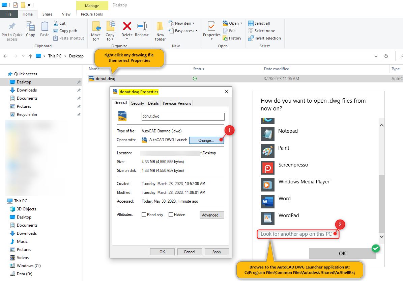This screenshot has width=403, height=281.
Task: Tick the Read-only attribute checkbox
Action: coord(144,215)
